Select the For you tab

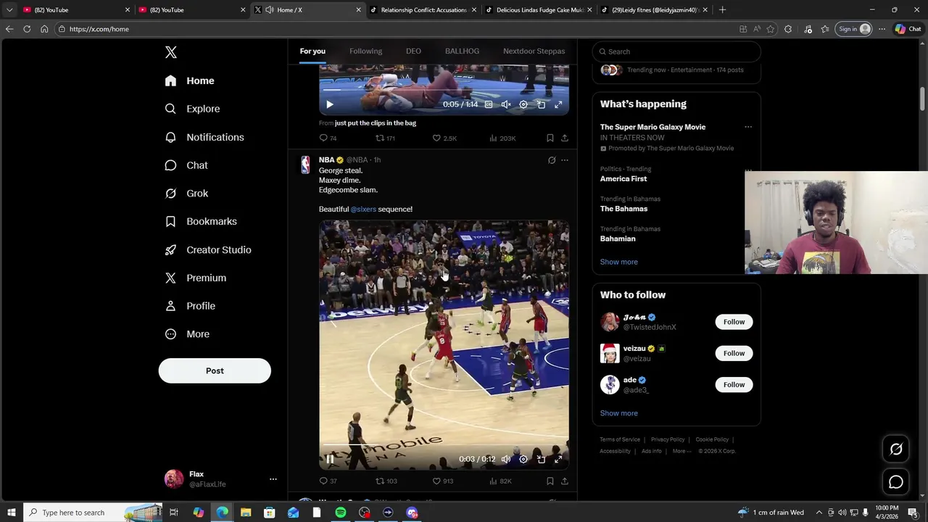[312, 51]
